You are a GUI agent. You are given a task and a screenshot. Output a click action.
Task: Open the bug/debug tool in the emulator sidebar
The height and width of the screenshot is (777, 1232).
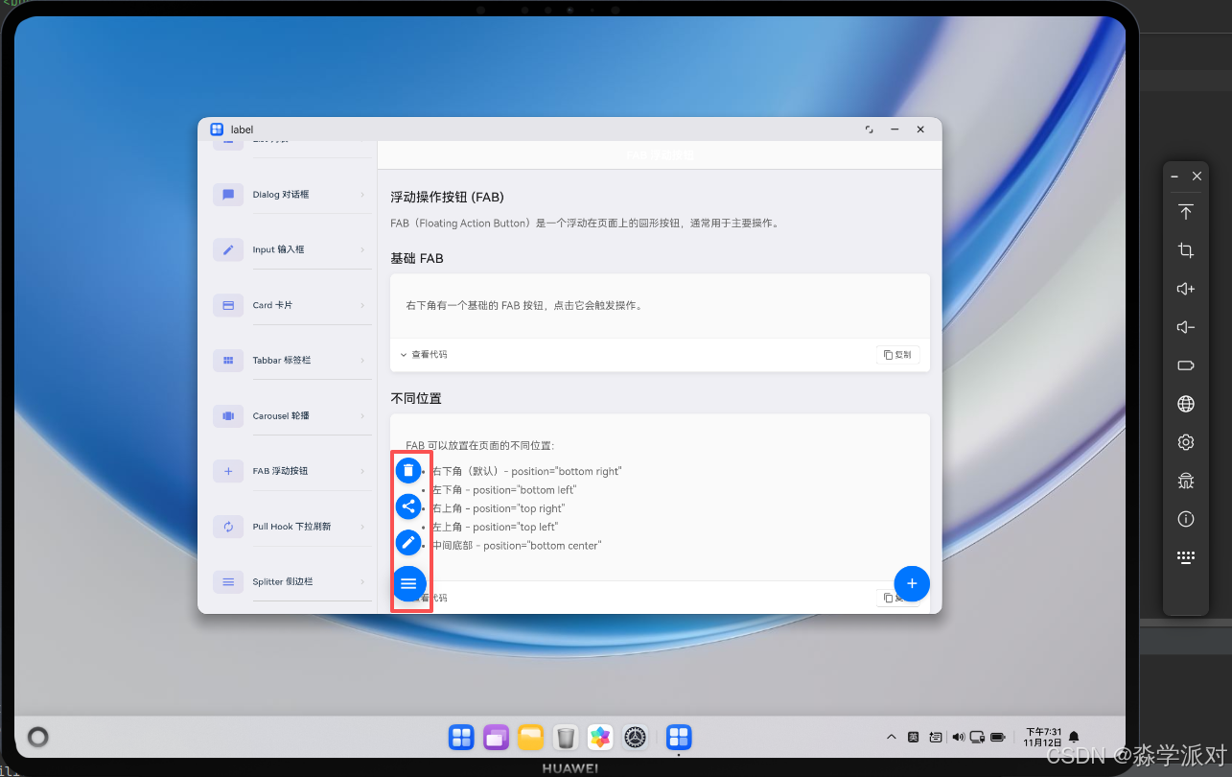point(1186,481)
